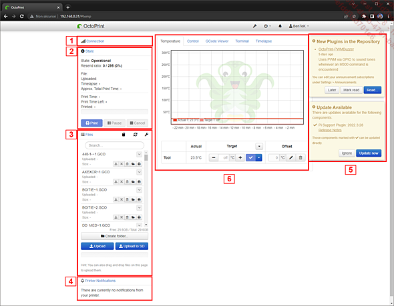Download the AXEXCR~1.GCO file

116,181
